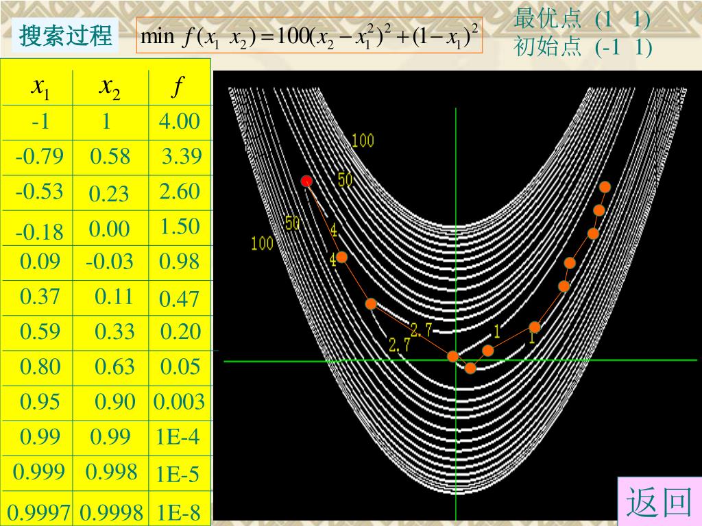
Task: Click the x2 value 0.90 cell
Action: pos(114,401)
